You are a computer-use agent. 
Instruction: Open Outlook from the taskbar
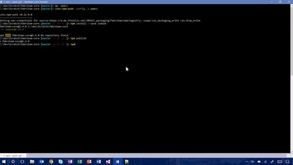[42, 162]
